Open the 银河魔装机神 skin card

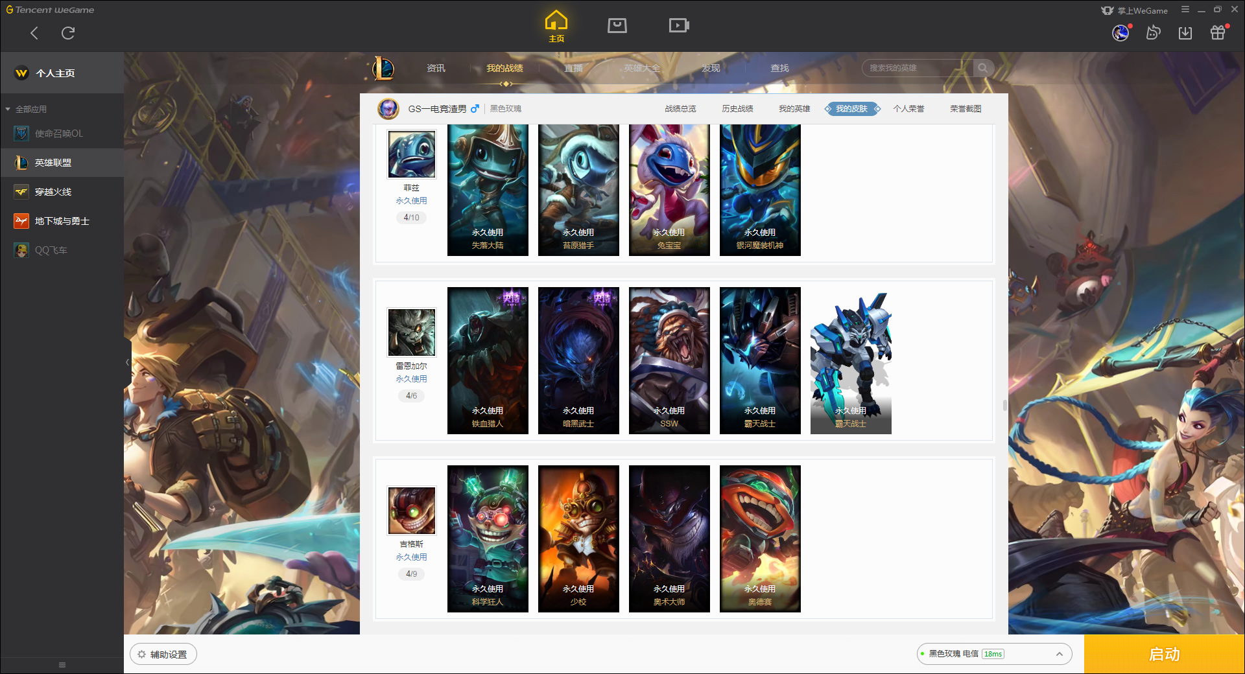click(x=760, y=191)
